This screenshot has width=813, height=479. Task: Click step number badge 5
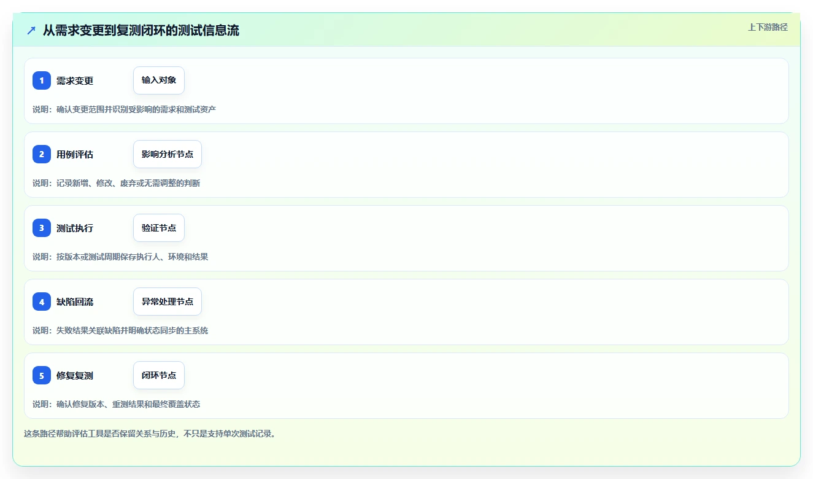(x=42, y=375)
